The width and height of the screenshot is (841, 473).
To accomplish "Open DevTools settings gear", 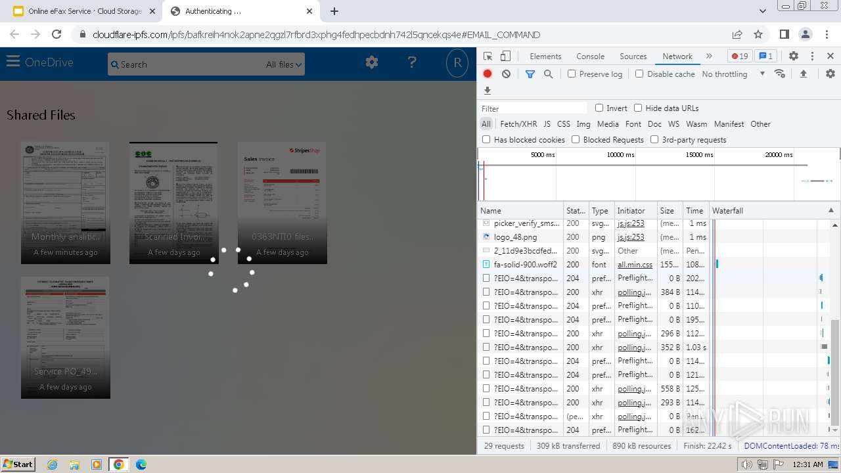I will pos(793,56).
